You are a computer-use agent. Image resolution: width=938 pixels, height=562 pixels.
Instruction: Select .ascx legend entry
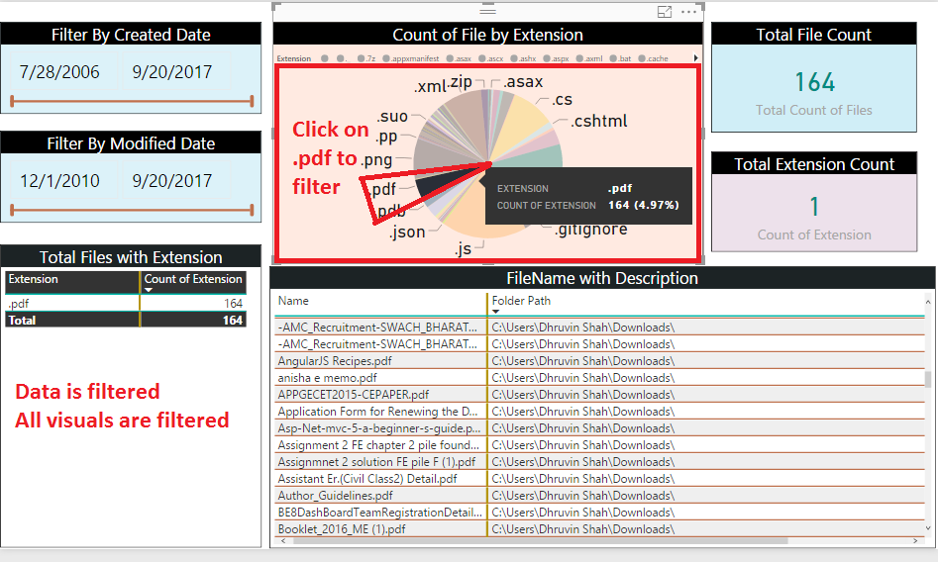click(491, 58)
